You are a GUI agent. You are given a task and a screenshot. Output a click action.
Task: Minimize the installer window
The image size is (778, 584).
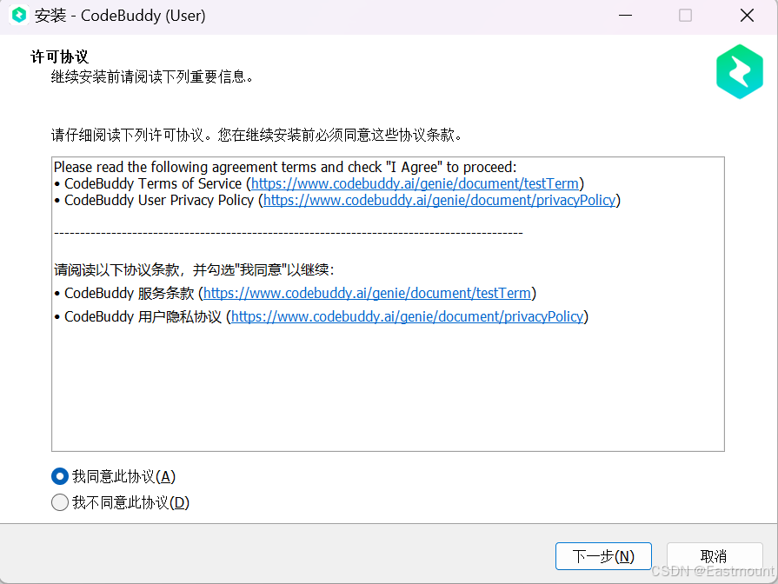(x=625, y=15)
